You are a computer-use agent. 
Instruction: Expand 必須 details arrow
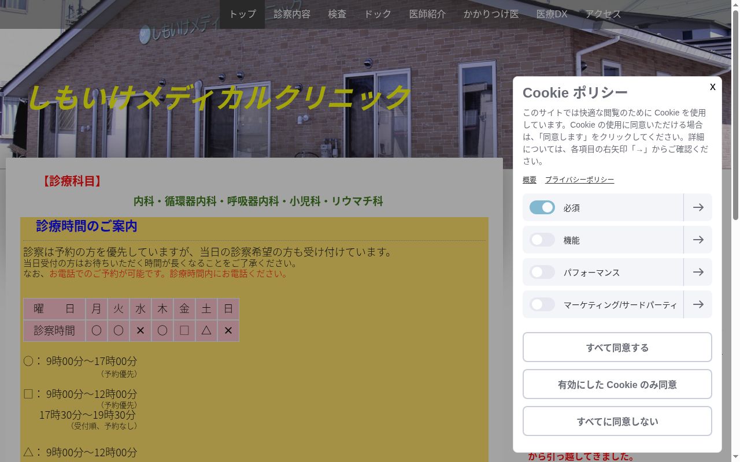[x=698, y=207]
